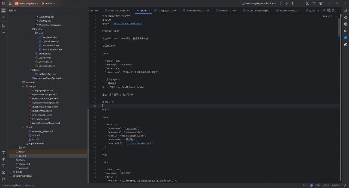The image size is (349, 188).
Task: Switch markdown view to preview only
Action: click(333, 10)
